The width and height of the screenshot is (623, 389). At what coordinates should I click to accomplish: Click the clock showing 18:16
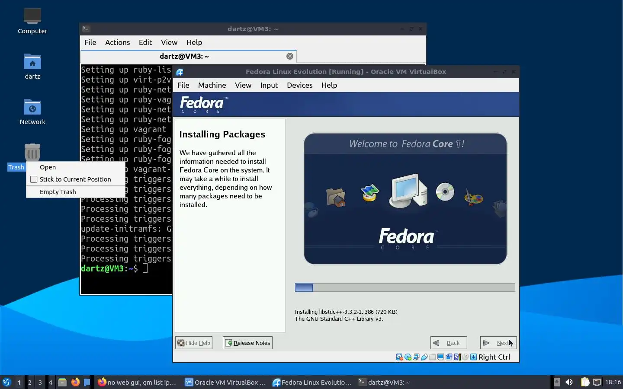tap(613, 382)
